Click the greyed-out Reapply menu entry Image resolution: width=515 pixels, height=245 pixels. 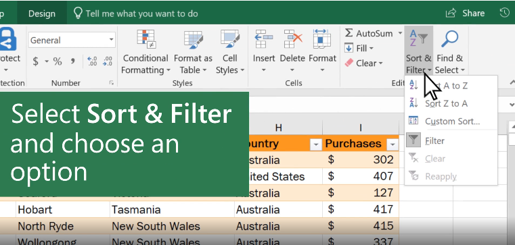[x=451, y=176]
